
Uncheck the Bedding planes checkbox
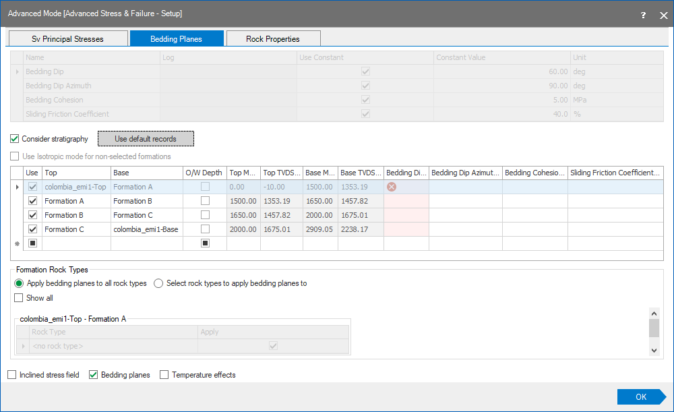click(x=94, y=375)
